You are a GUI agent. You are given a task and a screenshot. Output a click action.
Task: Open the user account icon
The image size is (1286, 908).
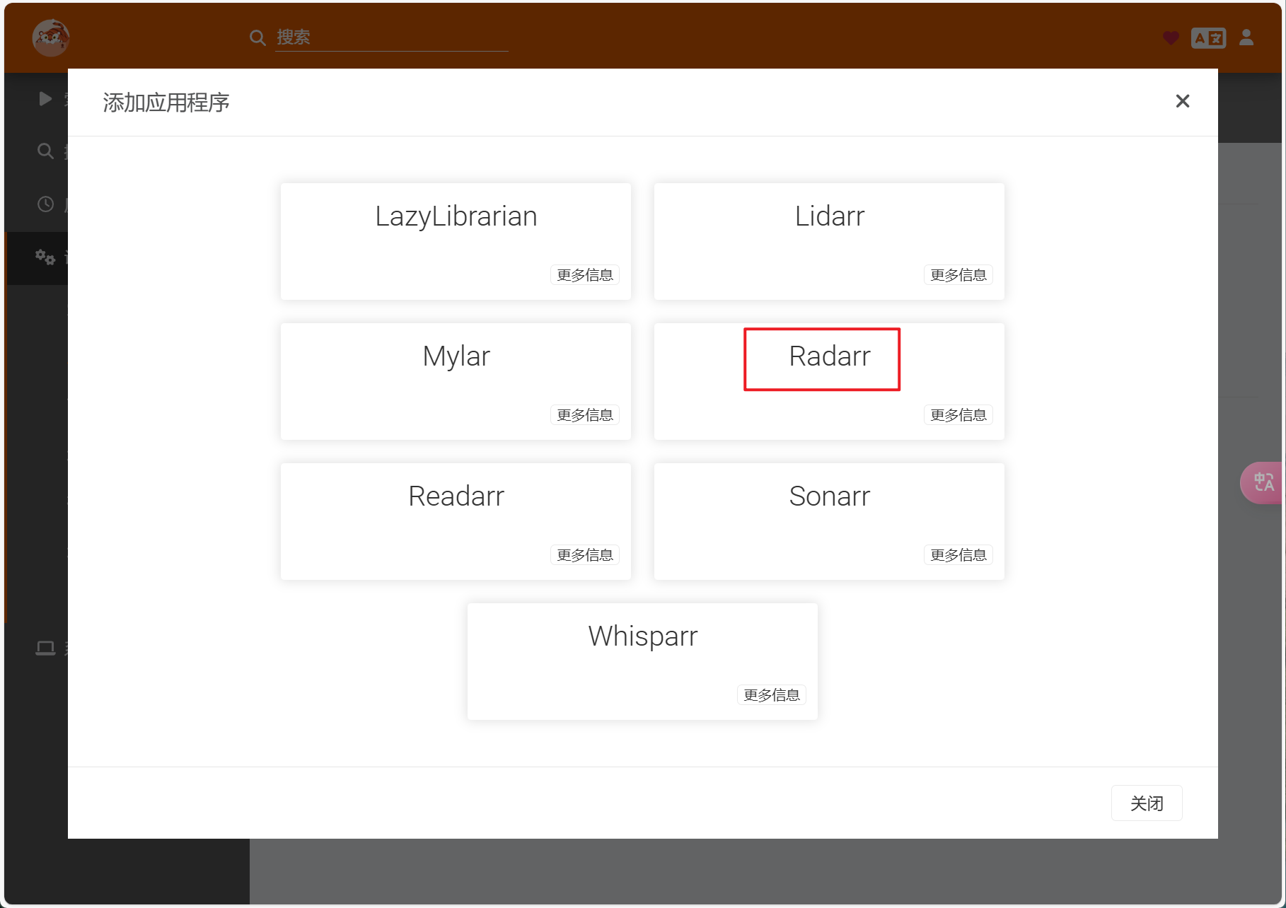(x=1246, y=37)
